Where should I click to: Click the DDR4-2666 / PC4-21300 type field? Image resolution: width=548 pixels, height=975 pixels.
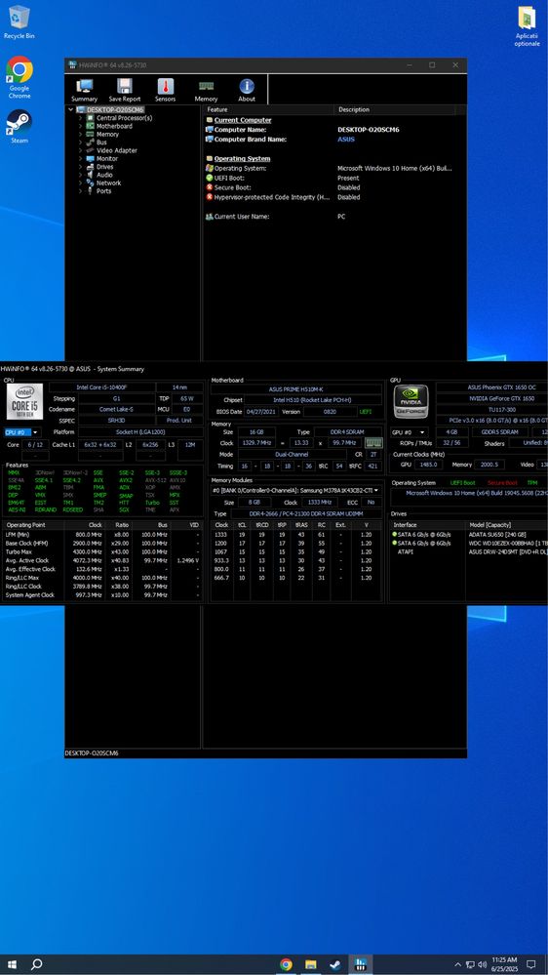click(x=305, y=513)
